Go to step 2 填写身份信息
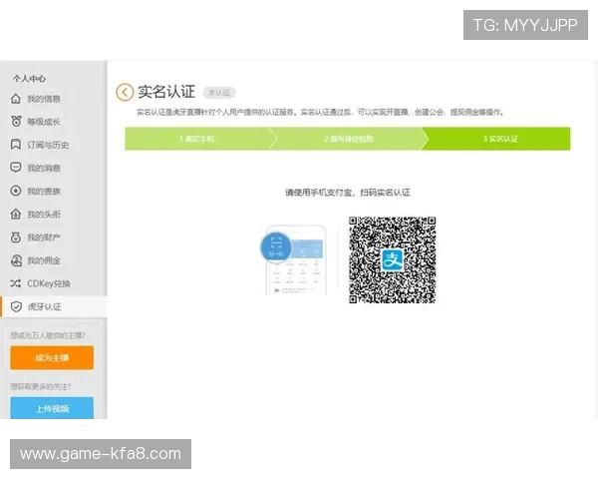Viewport: 598px width, 479px height. (348, 139)
